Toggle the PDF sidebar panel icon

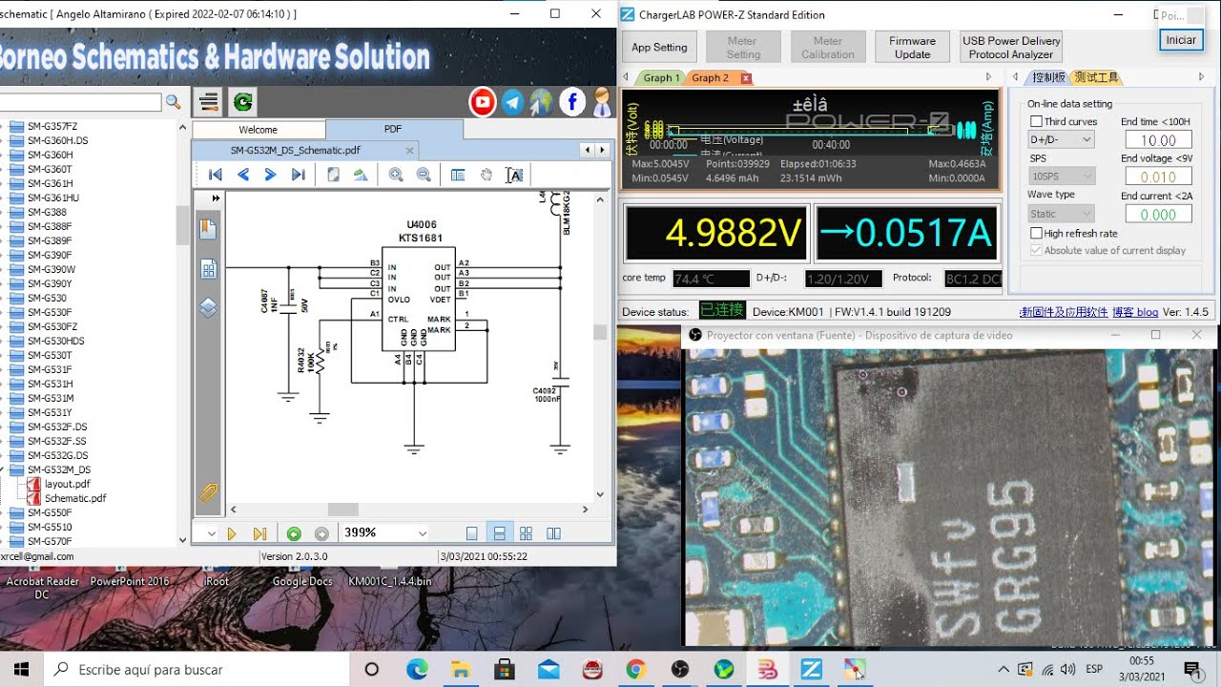click(x=458, y=175)
